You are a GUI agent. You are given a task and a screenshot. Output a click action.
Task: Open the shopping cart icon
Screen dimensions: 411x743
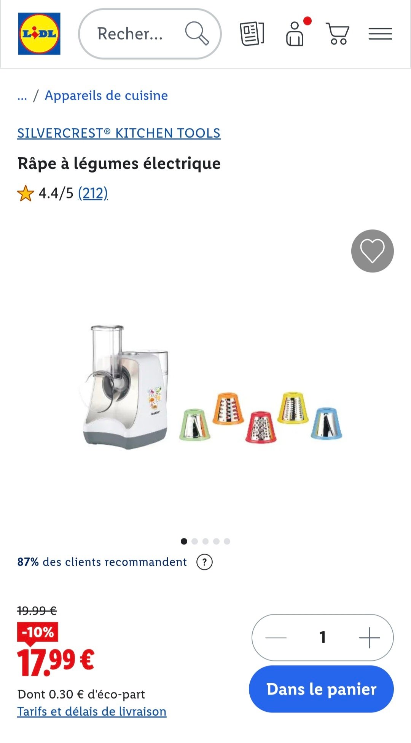tap(338, 34)
